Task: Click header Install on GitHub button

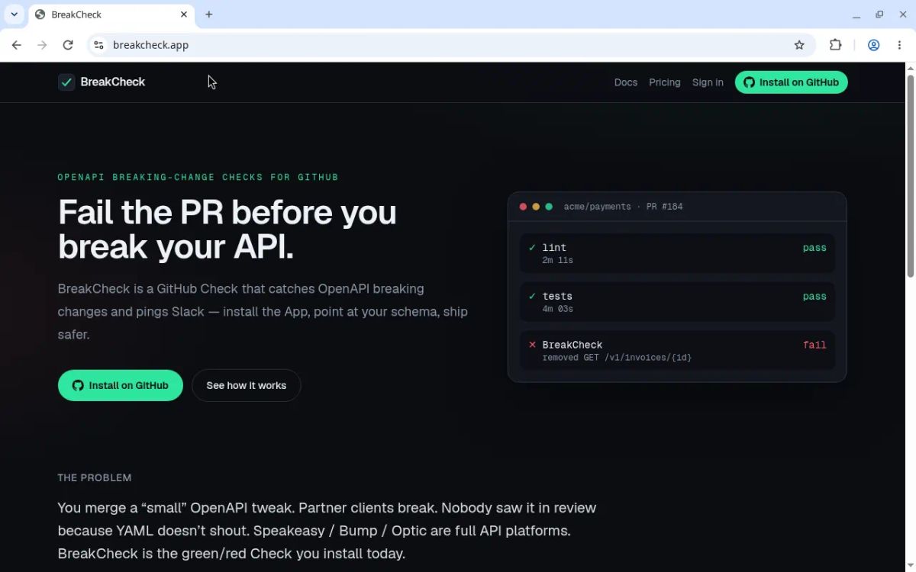Action: point(791,82)
